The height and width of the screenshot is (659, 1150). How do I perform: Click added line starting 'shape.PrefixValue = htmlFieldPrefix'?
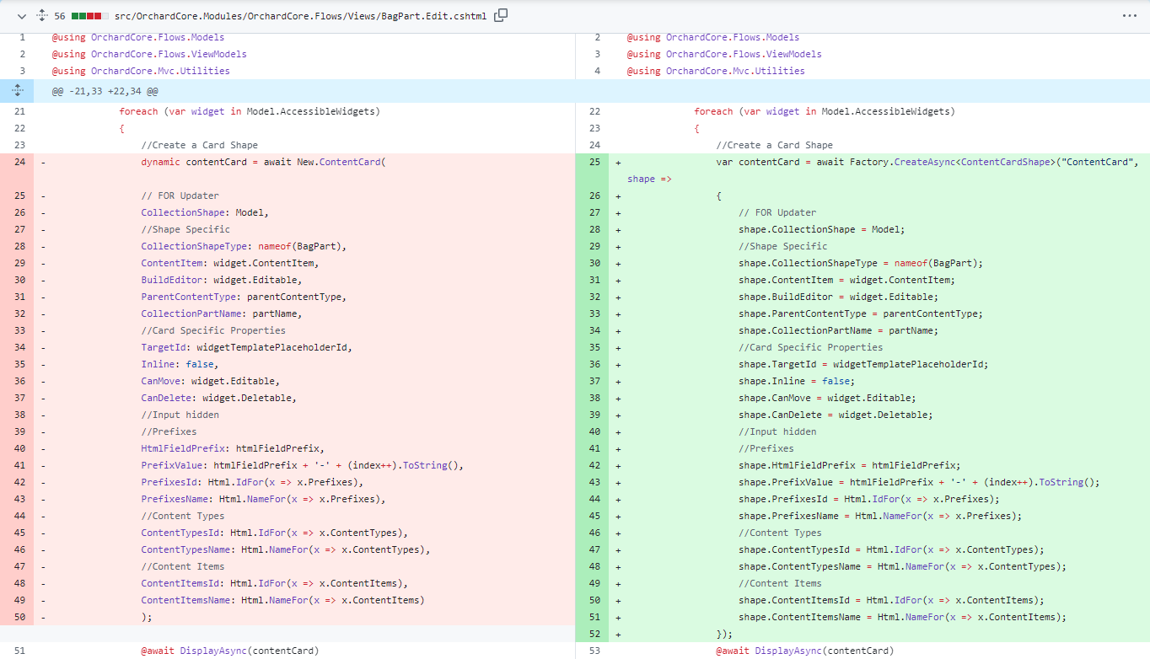click(x=919, y=482)
